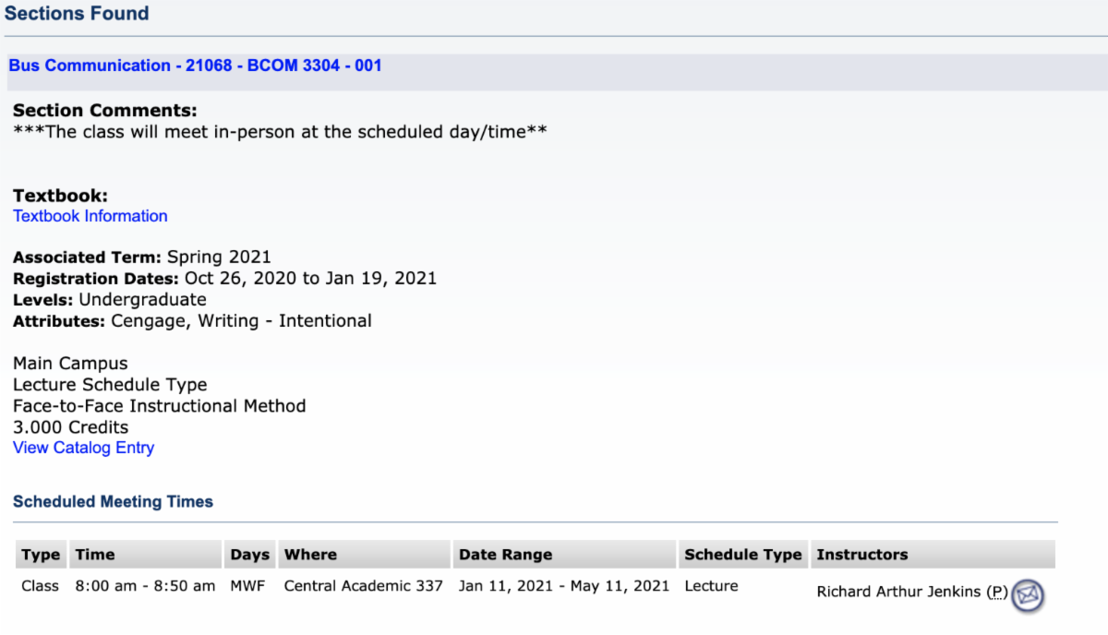Click the View Catalog Entry link
Viewport: 1108px width, 635px height.
(x=83, y=448)
